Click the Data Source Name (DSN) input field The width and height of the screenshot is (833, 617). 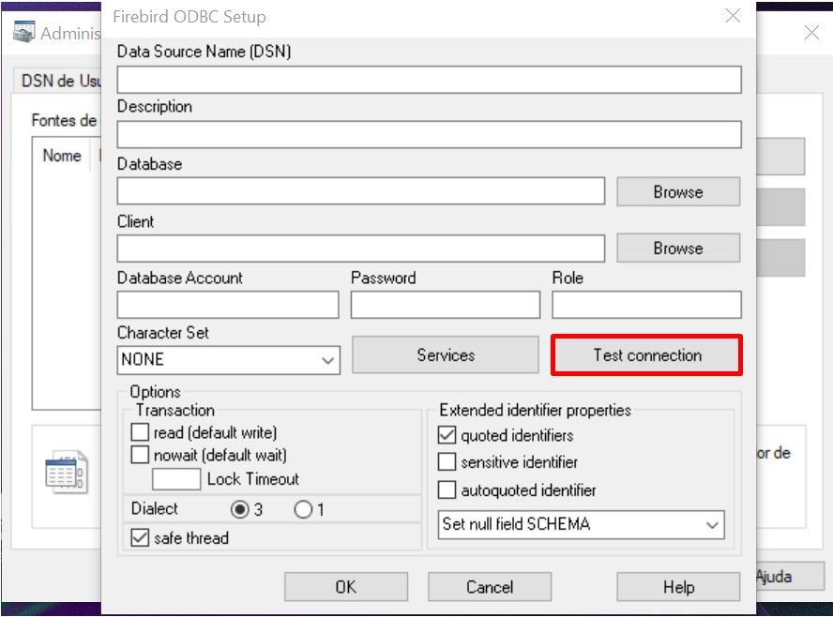point(430,80)
